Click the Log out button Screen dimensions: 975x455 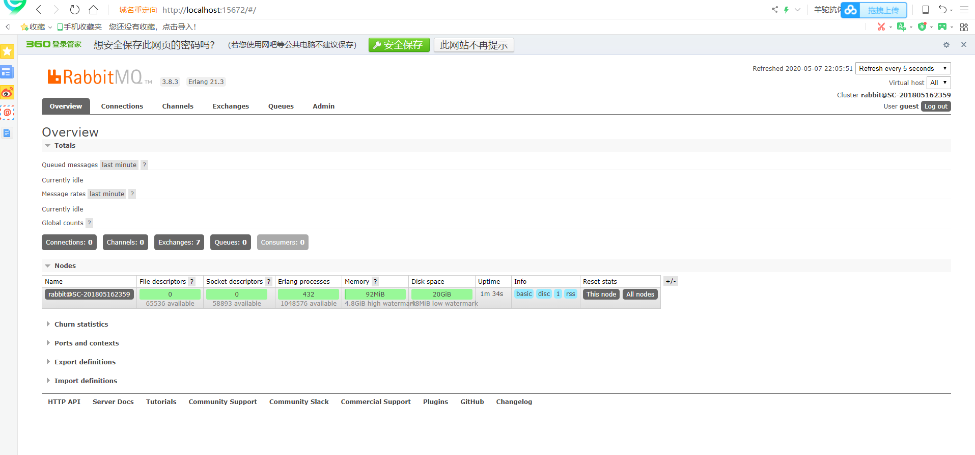coord(936,106)
